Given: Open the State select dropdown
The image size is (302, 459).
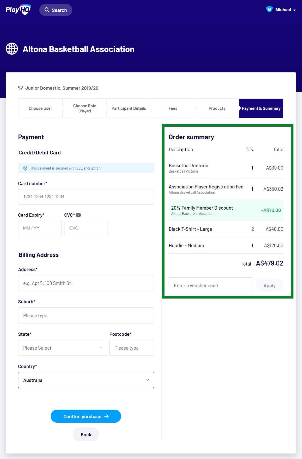Looking at the screenshot, I should coord(62,348).
